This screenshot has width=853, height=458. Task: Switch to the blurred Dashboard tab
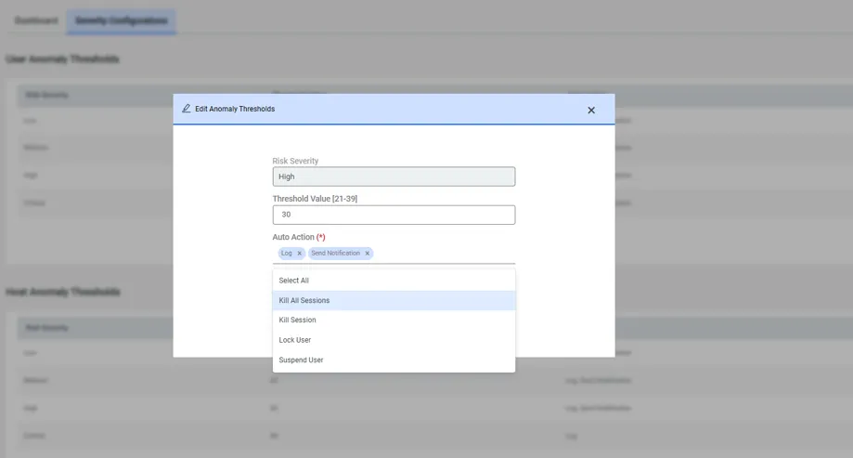click(36, 20)
